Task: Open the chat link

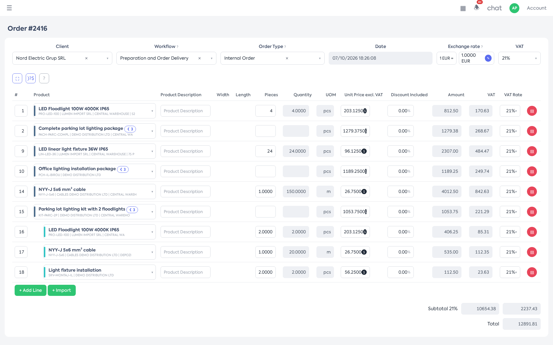Action: [x=495, y=8]
